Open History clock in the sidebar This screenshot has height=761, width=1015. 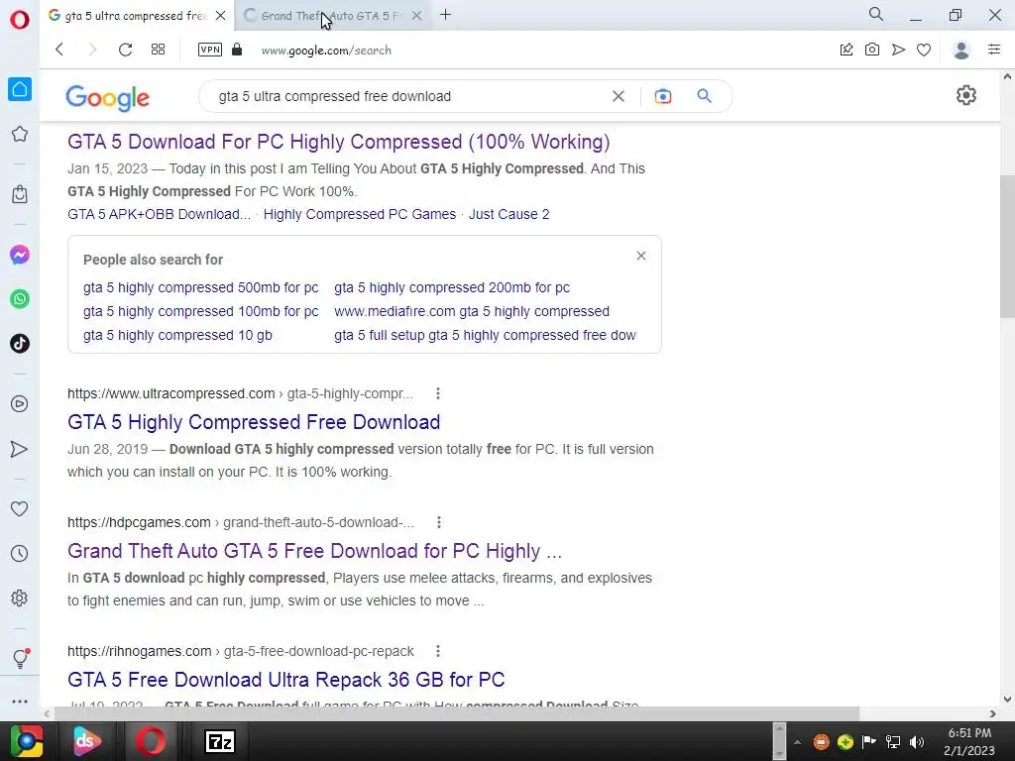(x=20, y=553)
